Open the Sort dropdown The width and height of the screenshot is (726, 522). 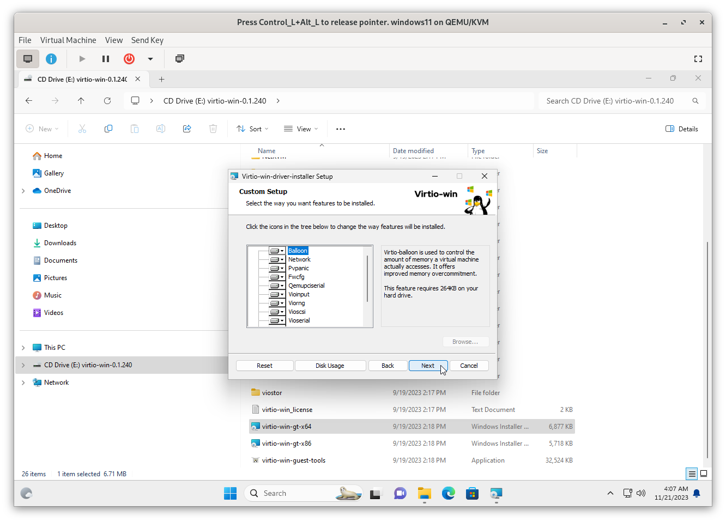(x=252, y=129)
